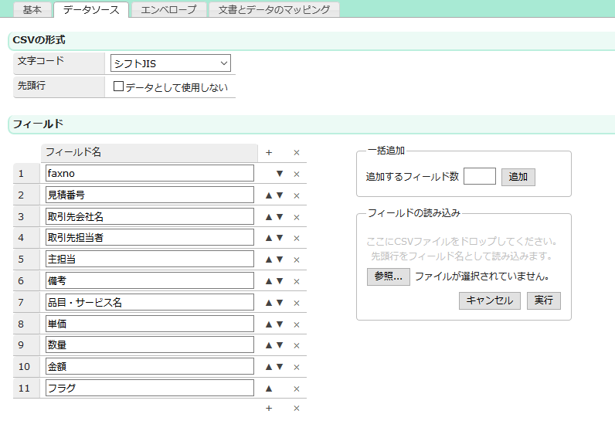The width and height of the screenshot is (615, 448).
Task: Move the faxno field down
Action: 280,174
